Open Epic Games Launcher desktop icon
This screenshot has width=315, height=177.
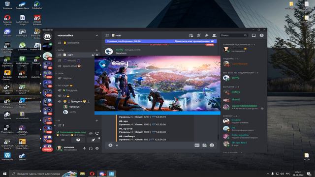point(7,47)
